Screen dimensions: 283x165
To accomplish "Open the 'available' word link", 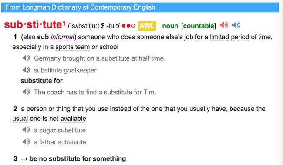I will pyautogui.click(x=73, y=119).
